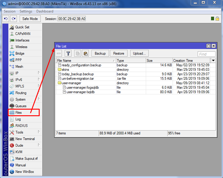Select the user-manager directory row
Image resolution: width=223 pixels, height=178 pixels.
[136, 83]
